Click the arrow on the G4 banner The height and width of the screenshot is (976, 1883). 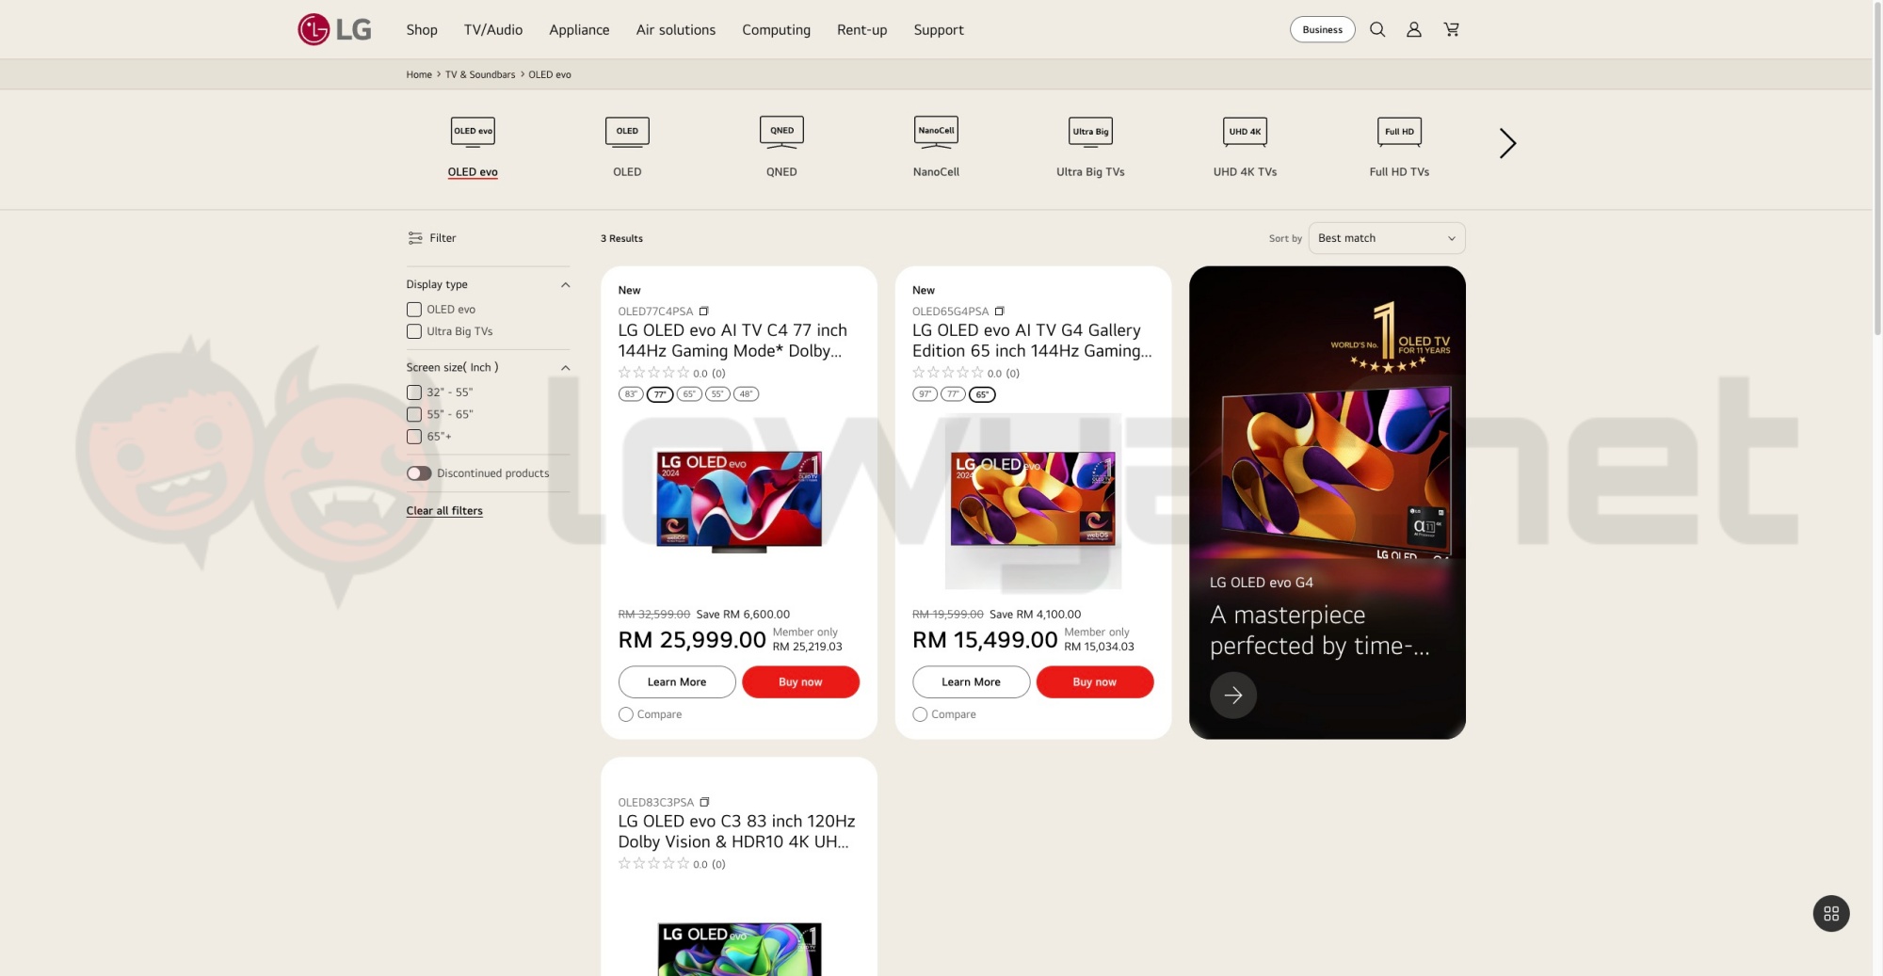[1233, 696]
